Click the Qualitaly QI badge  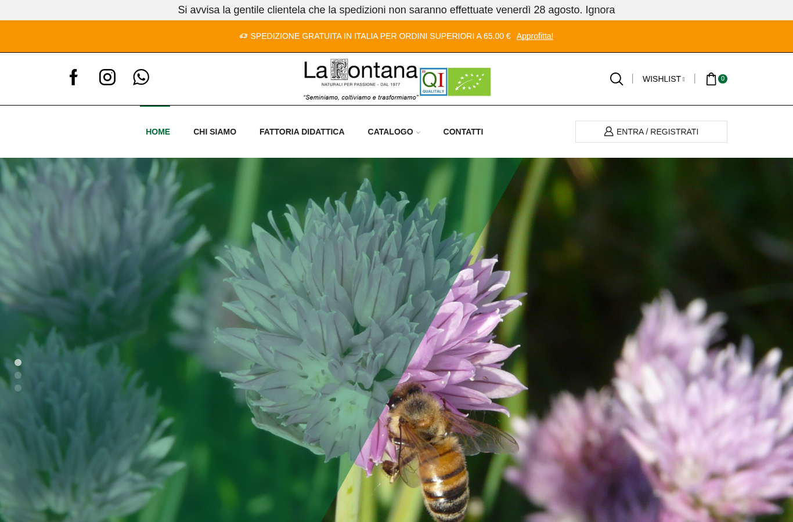coord(433,82)
